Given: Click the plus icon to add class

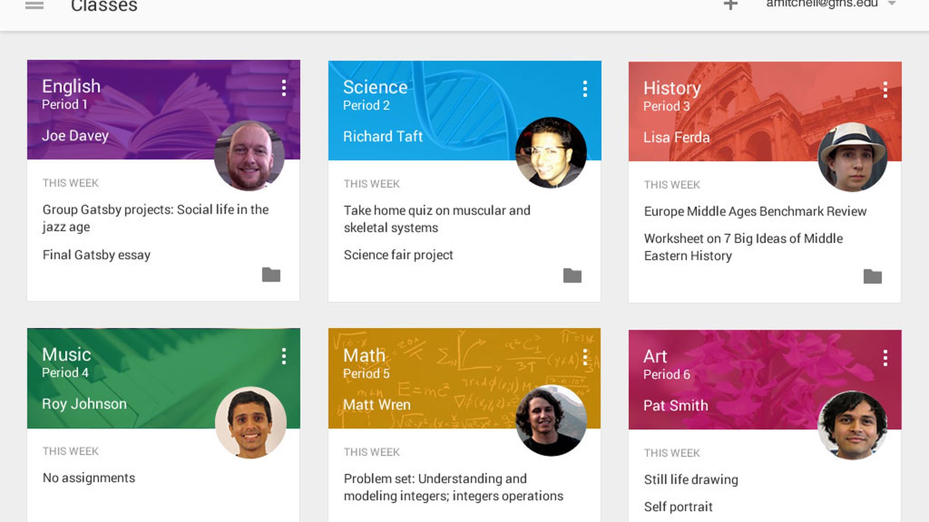Looking at the screenshot, I should (730, 5).
